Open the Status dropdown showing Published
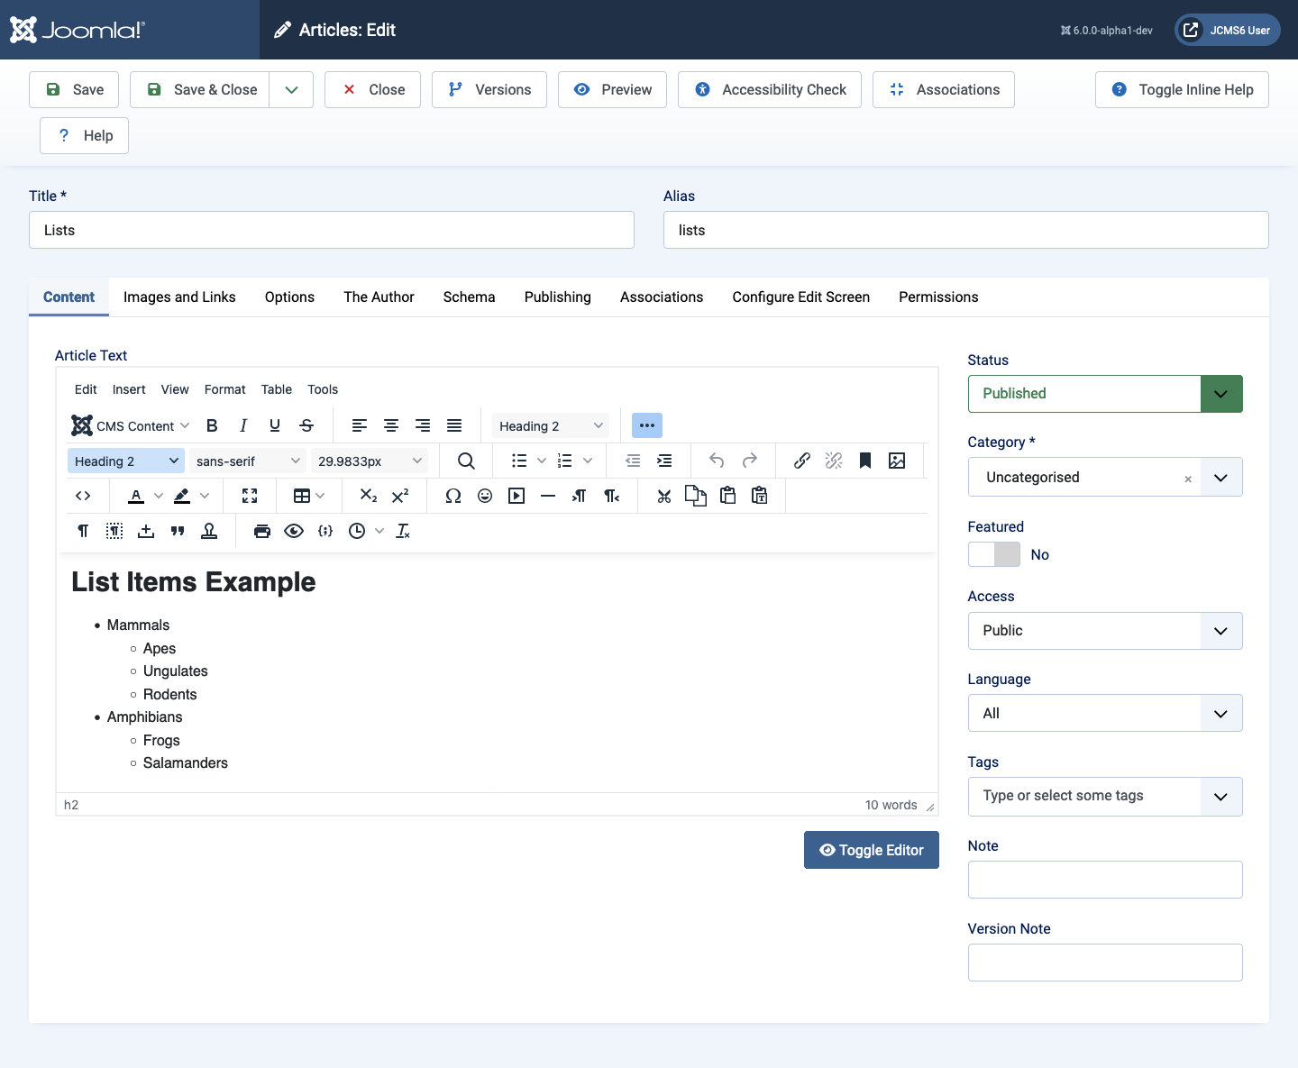Screen dimensions: 1298x1068 1221,394
